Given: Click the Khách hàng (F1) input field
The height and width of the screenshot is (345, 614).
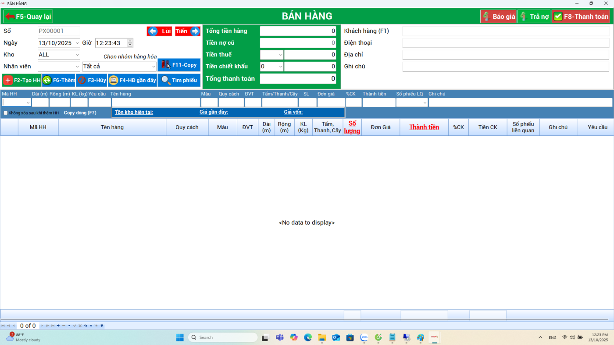Looking at the screenshot, I should (x=506, y=31).
